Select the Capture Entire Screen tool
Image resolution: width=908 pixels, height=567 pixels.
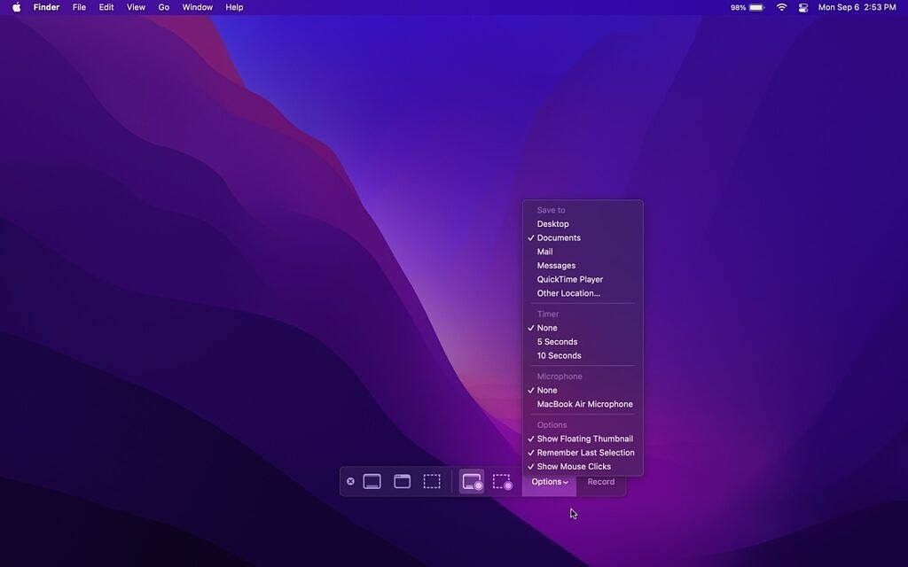pyautogui.click(x=372, y=481)
